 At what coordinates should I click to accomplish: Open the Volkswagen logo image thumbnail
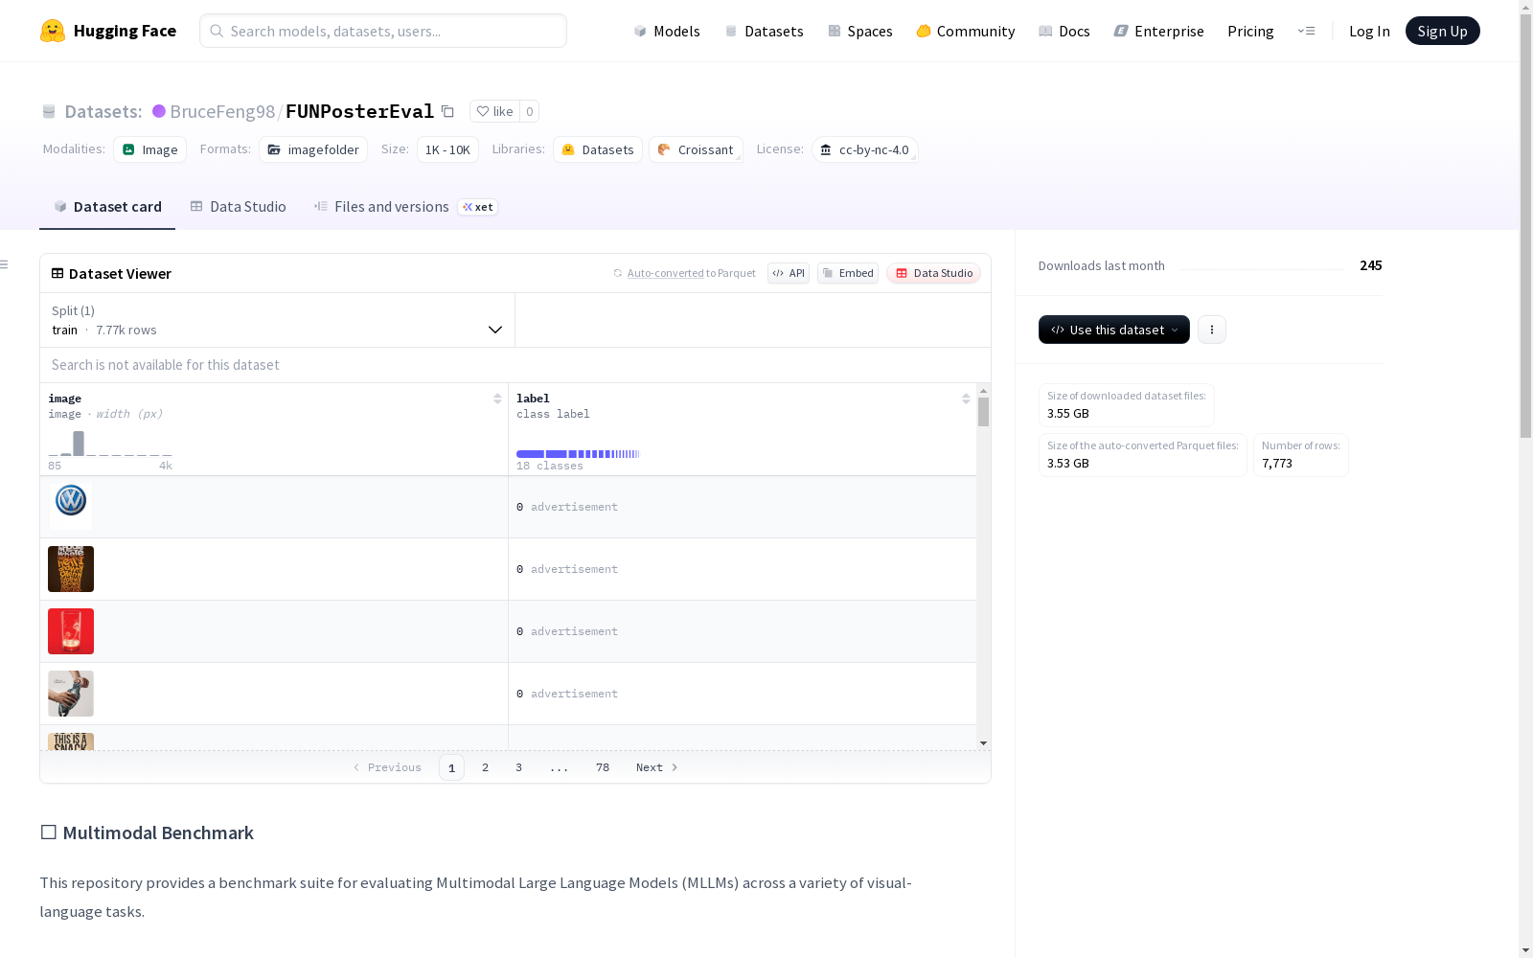[71, 507]
